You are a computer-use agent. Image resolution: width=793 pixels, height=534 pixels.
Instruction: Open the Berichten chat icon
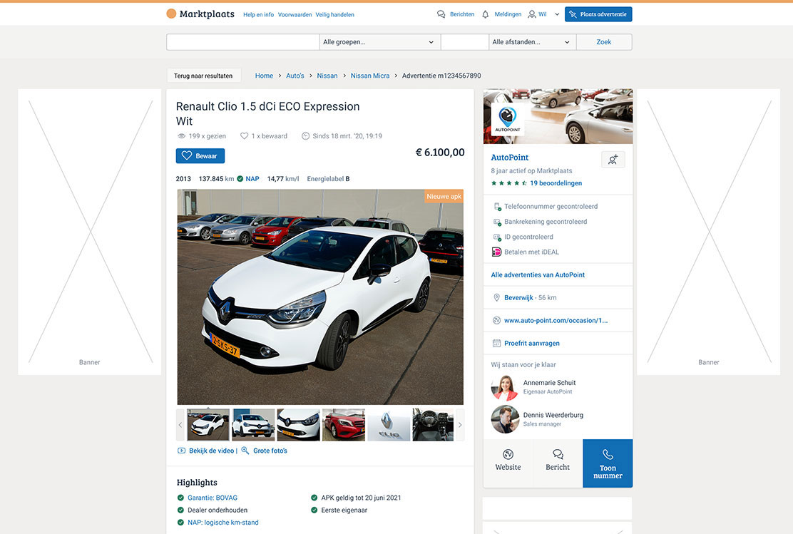441,14
